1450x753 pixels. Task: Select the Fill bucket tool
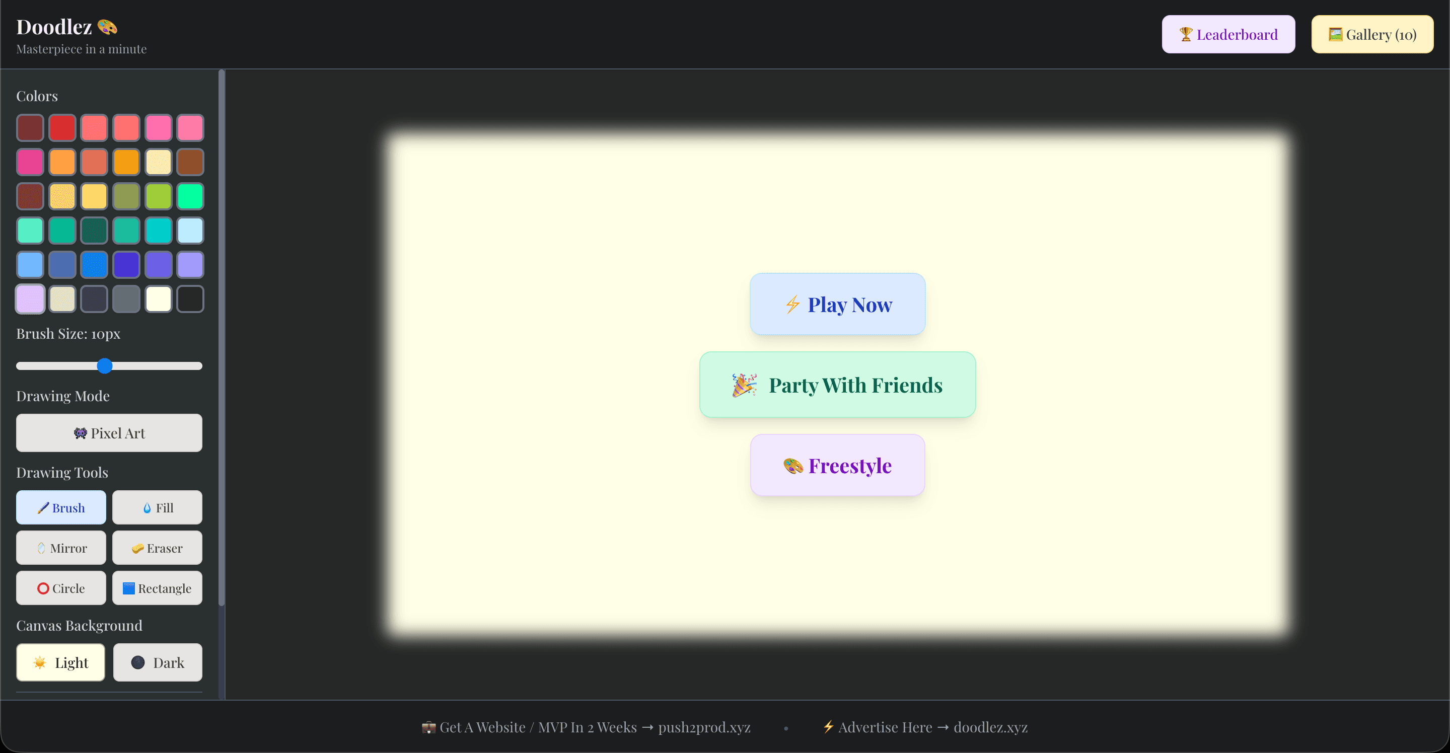coord(157,508)
